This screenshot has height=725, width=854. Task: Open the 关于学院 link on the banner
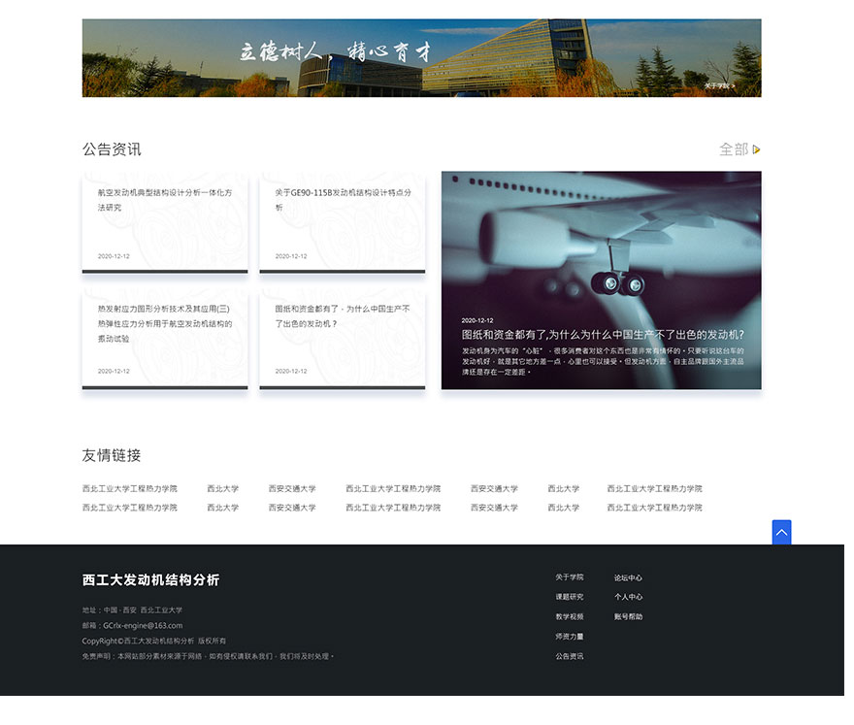[x=719, y=86]
